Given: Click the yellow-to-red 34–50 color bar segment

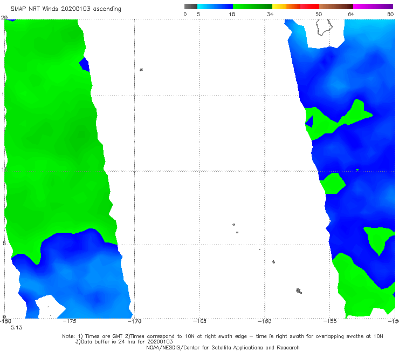Looking at the screenshot, I should coord(295,6).
